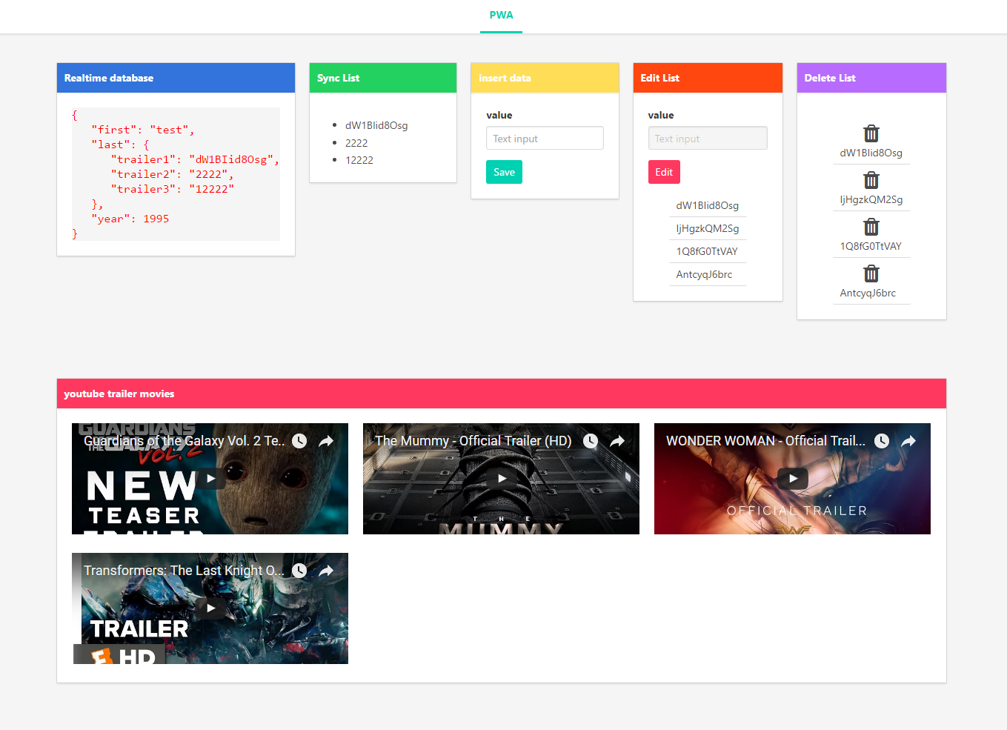Click Watch Later clock on Wonder Woman video
The image size is (1007, 730).
pos(882,441)
